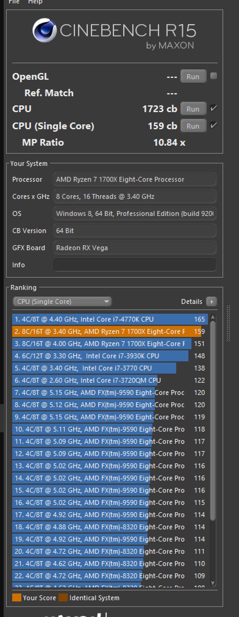The image size is (239, 617).
Task: Click the Ref. Match label
Action: [49, 93]
